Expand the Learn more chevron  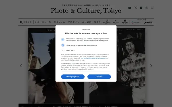(x=63, y=50)
